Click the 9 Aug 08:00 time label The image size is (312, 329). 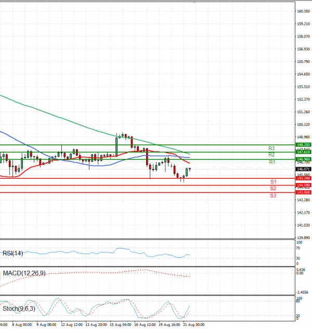click(46, 325)
